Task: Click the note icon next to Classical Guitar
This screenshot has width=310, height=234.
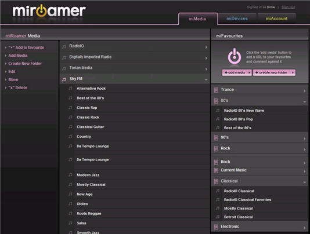Action: click(x=70, y=127)
